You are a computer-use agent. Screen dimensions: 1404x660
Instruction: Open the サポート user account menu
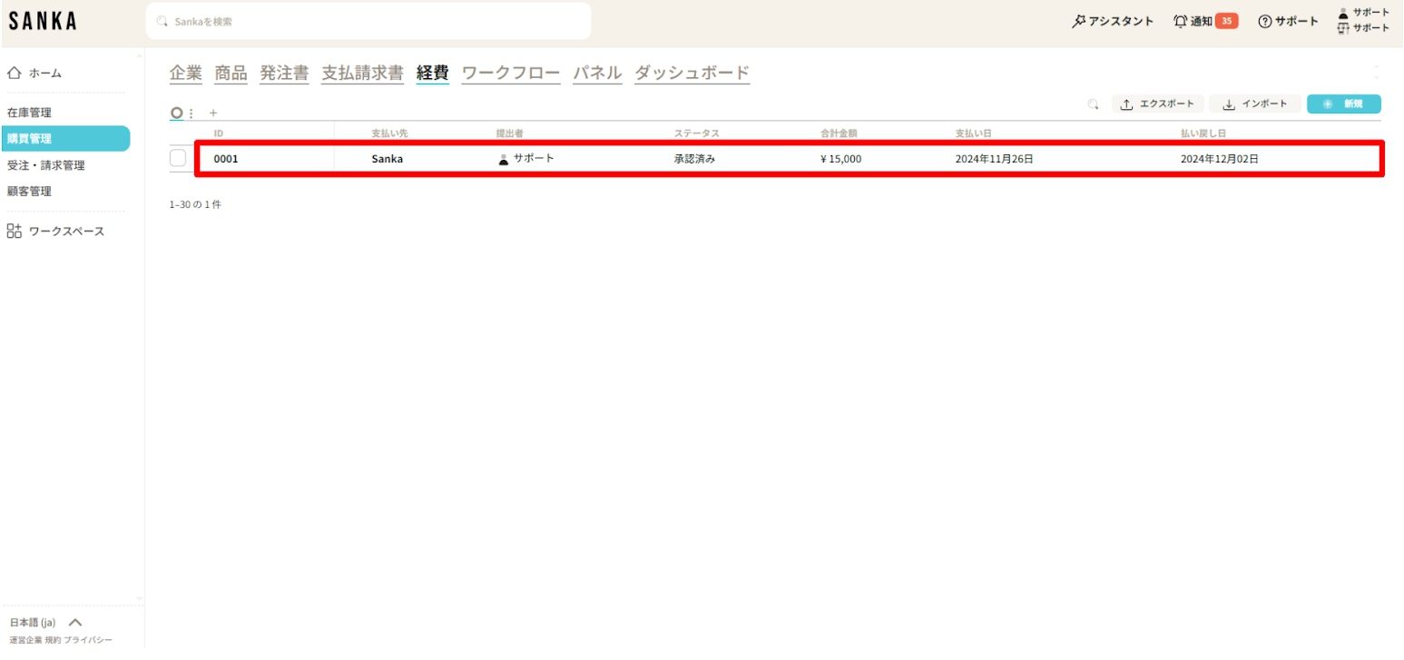pyautogui.click(x=1364, y=13)
